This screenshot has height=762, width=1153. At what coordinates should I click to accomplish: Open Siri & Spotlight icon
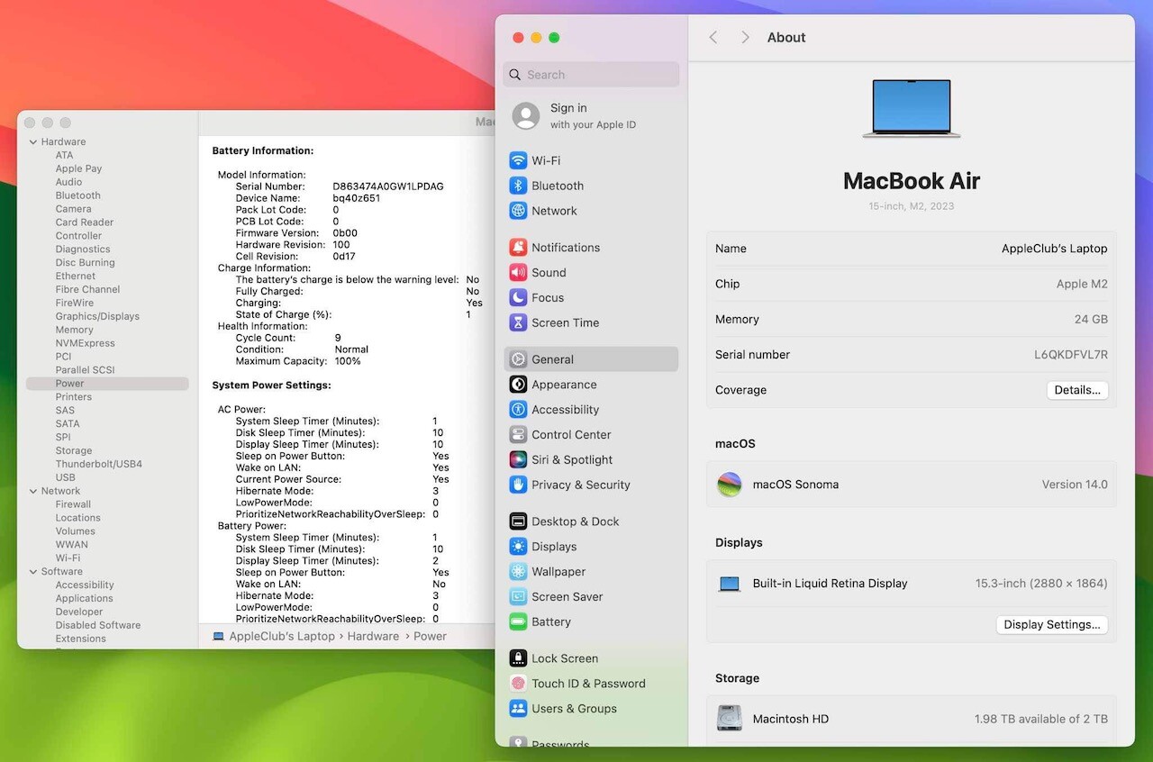(518, 459)
